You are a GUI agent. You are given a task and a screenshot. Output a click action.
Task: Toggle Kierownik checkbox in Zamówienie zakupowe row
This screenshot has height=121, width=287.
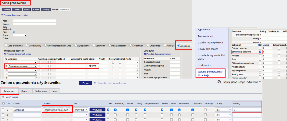point(113,66)
